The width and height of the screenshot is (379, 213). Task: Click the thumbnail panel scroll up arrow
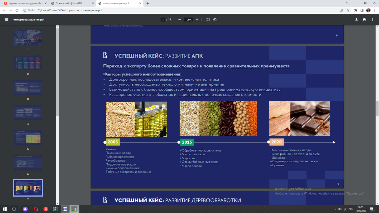click(x=57, y=26)
